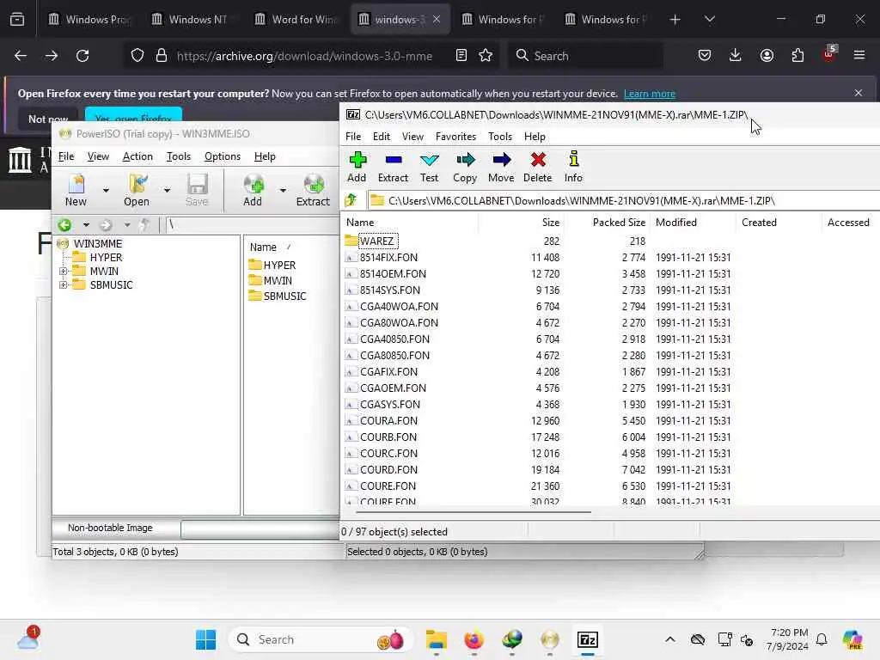Open Firefox account icon

click(767, 56)
